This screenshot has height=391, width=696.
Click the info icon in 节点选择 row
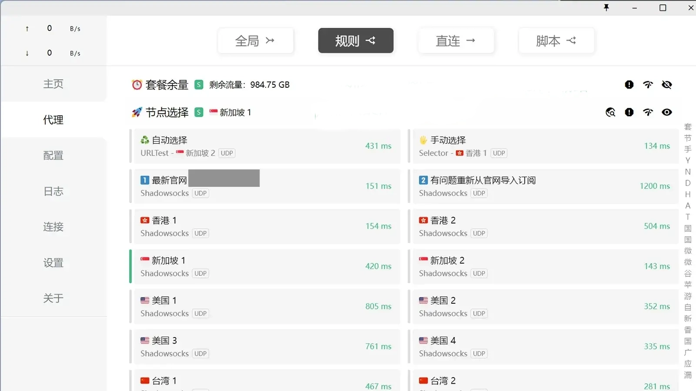coord(629,113)
